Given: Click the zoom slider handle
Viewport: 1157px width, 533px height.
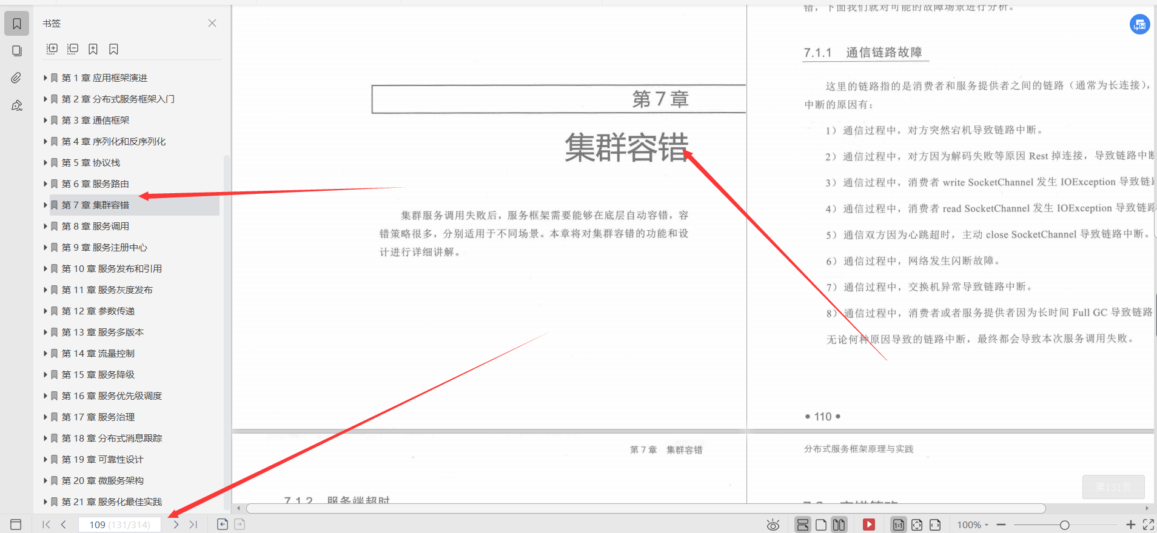Looking at the screenshot, I should [x=1064, y=525].
